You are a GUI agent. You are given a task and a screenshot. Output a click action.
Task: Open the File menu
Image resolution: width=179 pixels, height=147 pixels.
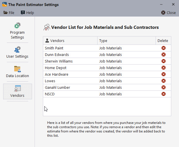tap(9, 13)
